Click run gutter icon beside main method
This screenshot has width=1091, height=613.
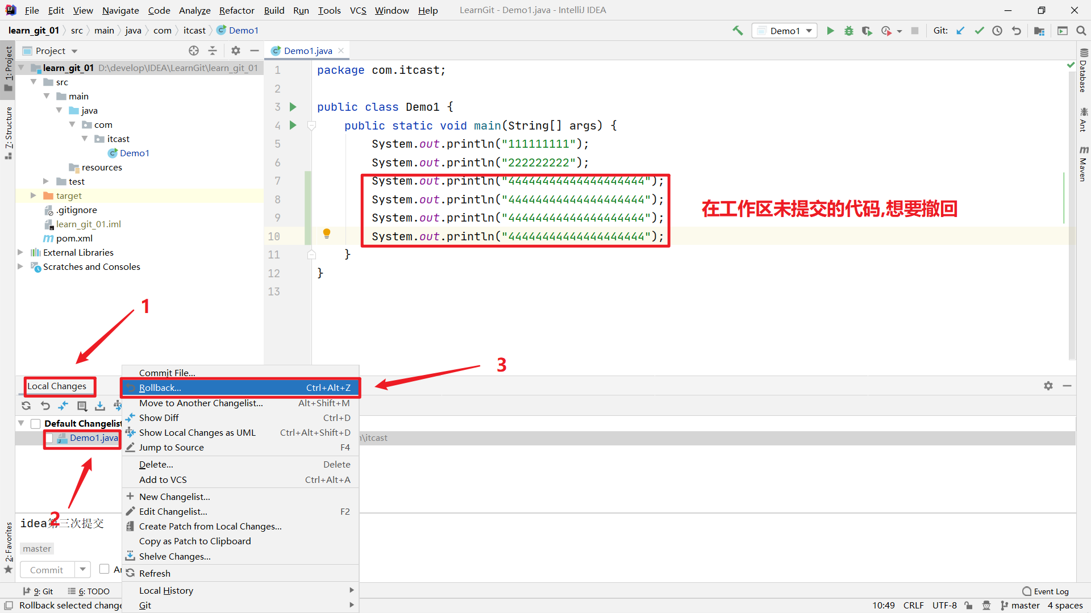click(x=293, y=125)
